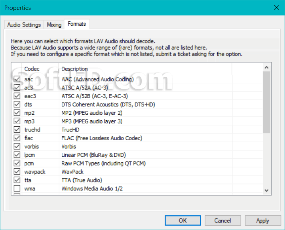Screen dimensions: 285x230
Task: Click the Cancel button
Action: (222, 220)
